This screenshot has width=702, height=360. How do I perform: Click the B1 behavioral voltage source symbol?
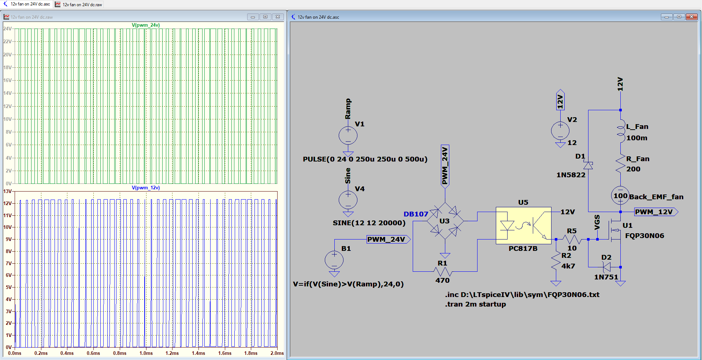[334, 260]
